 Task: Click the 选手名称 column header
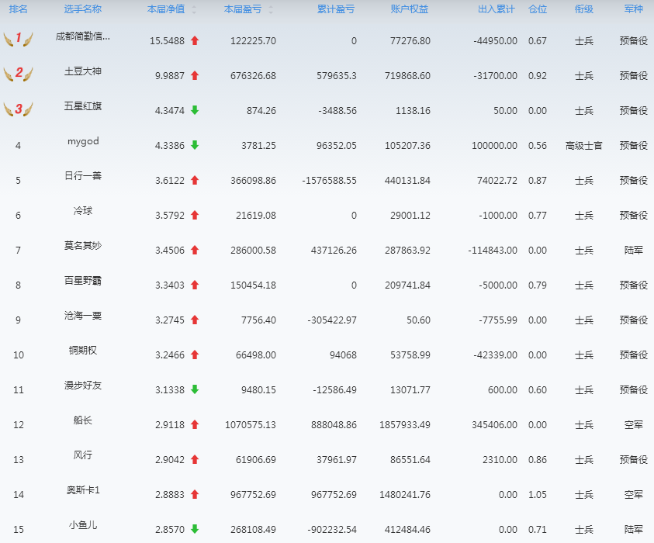coord(82,9)
